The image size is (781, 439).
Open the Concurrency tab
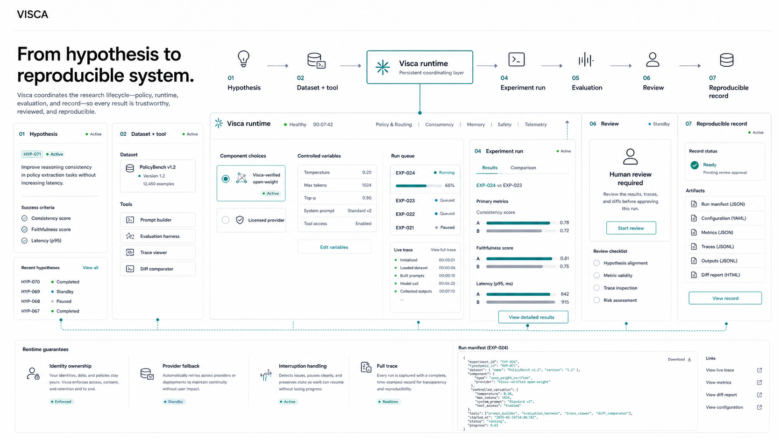(439, 125)
